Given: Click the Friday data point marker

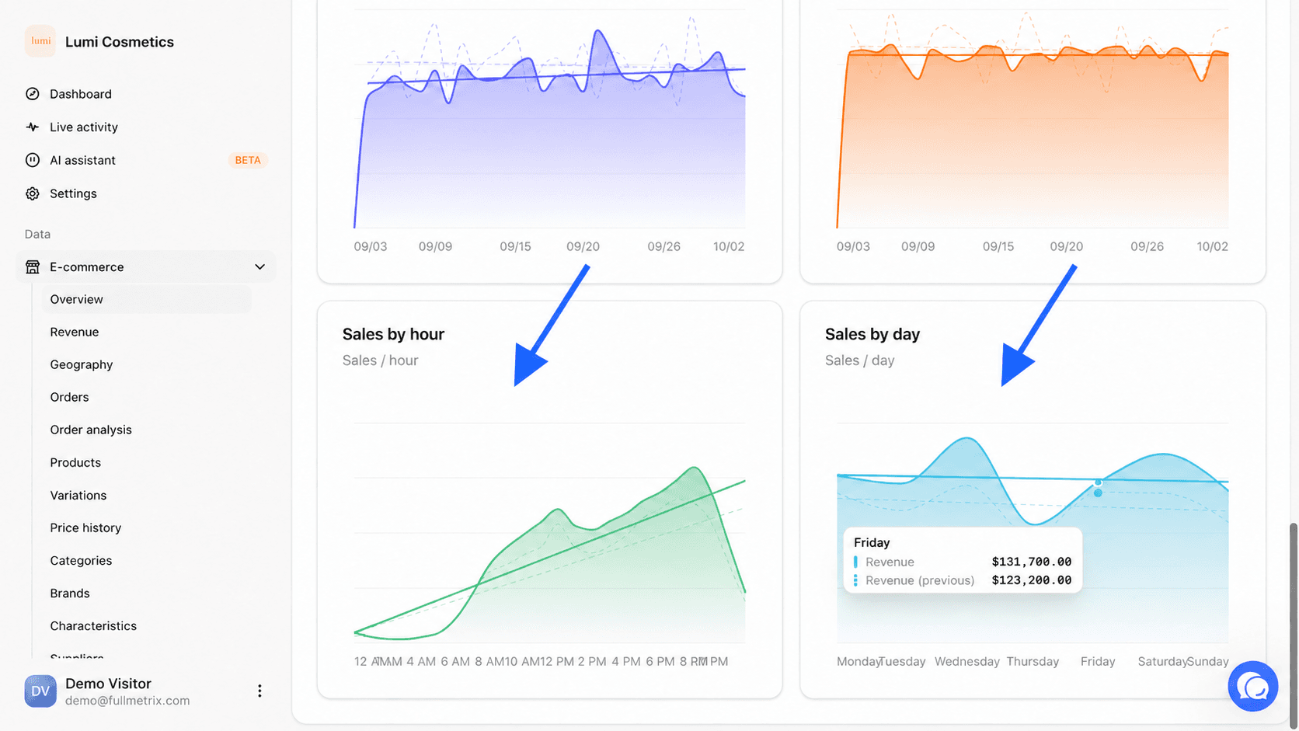Looking at the screenshot, I should pyautogui.click(x=1098, y=482).
